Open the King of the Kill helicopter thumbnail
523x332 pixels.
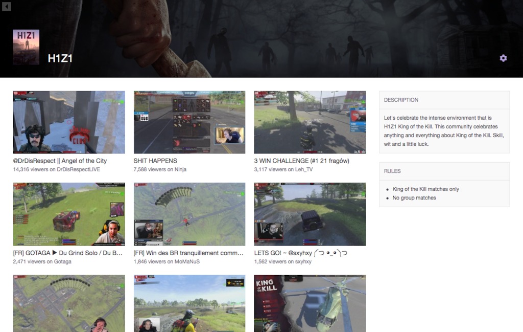(310, 303)
